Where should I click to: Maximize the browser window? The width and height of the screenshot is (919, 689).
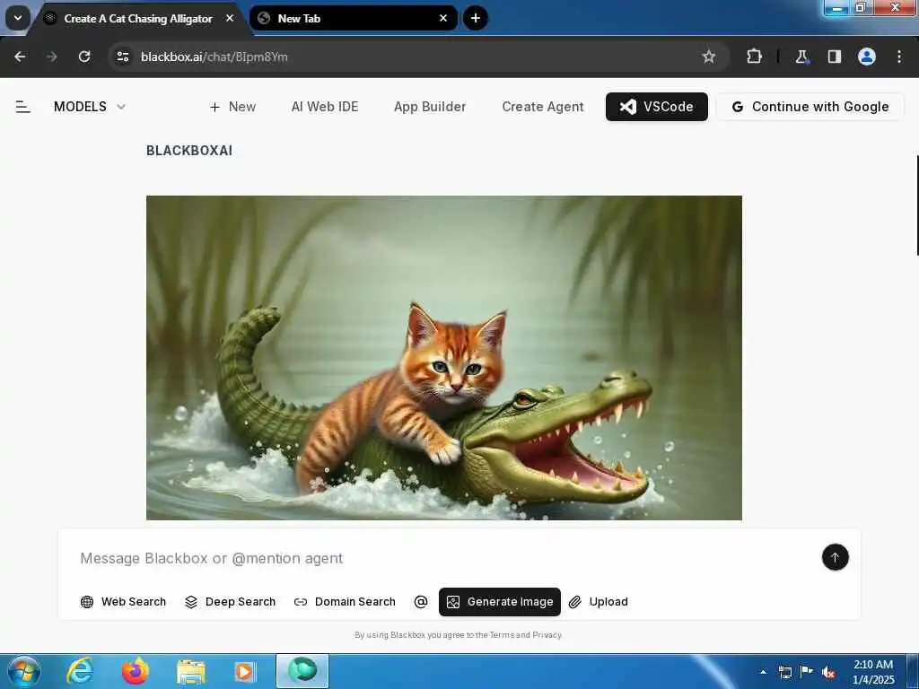(861, 7)
